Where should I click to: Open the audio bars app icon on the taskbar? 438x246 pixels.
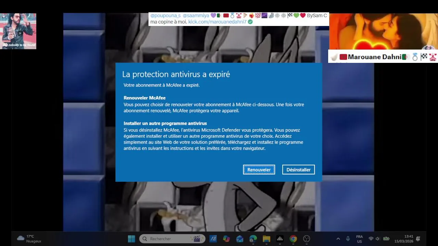(280, 239)
